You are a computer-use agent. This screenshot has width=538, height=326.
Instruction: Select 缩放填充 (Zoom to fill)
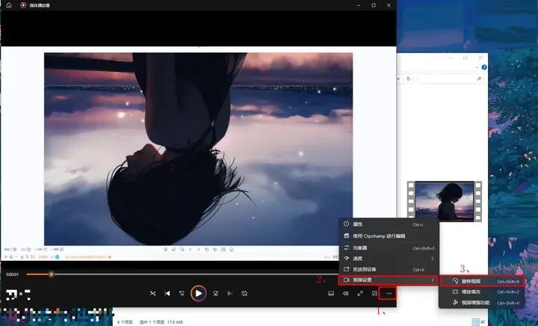(x=483, y=292)
